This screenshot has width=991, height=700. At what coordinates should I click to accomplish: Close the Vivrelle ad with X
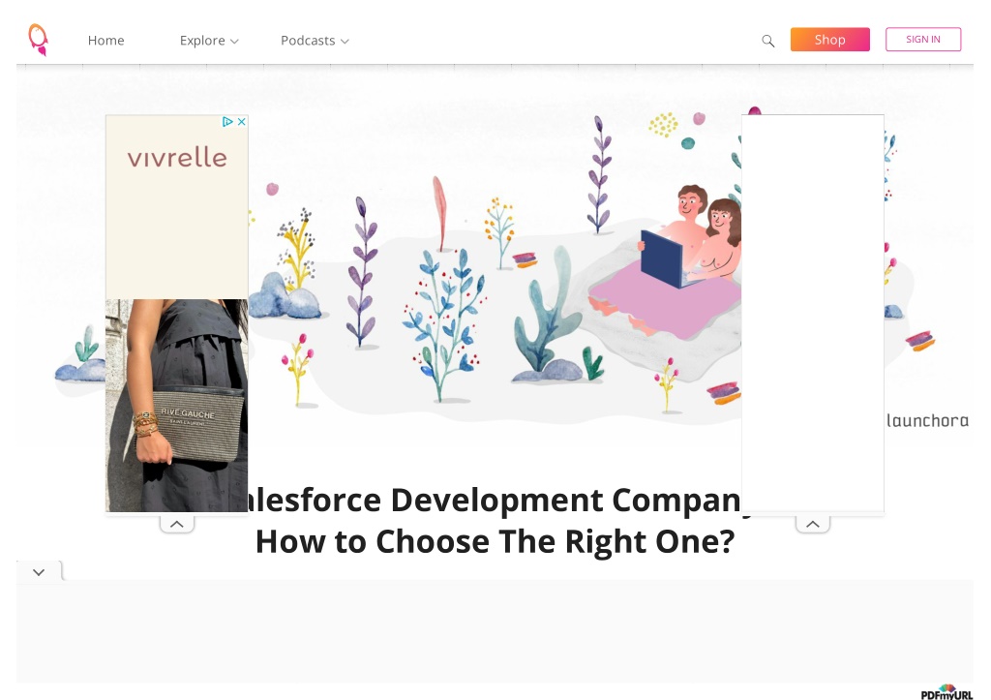241,121
